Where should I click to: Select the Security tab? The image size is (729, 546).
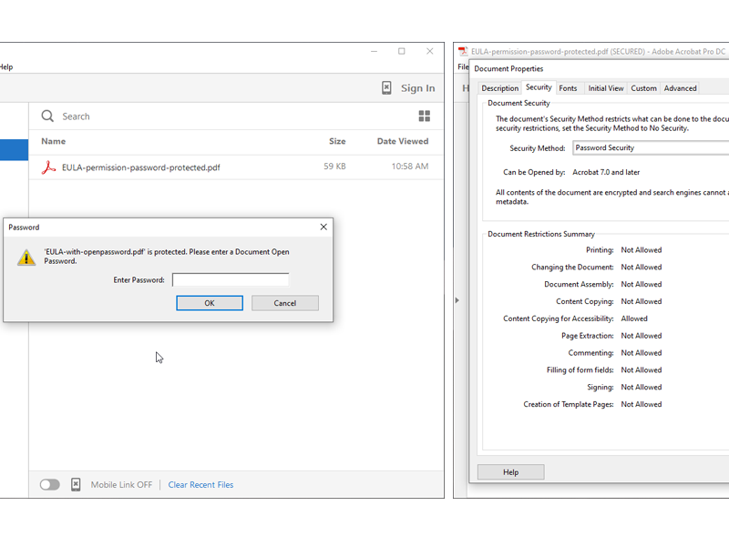539,87
